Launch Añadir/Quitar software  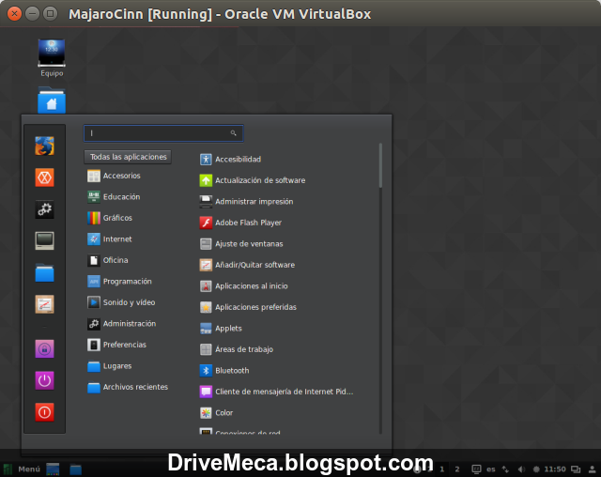pyautogui.click(x=247, y=265)
